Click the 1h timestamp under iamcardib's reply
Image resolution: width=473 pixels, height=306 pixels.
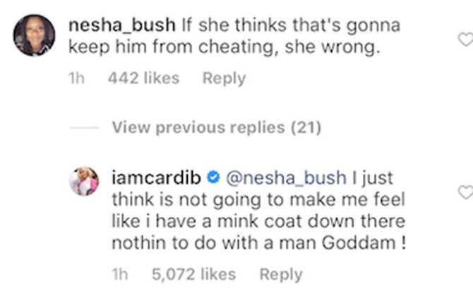[119, 275]
